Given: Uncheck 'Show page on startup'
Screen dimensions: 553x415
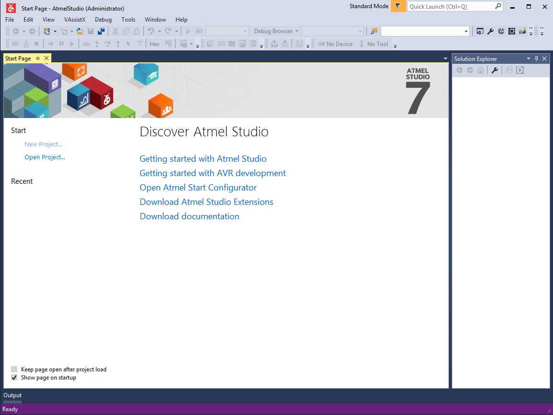Looking at the screenshot, I should (14, 378).
